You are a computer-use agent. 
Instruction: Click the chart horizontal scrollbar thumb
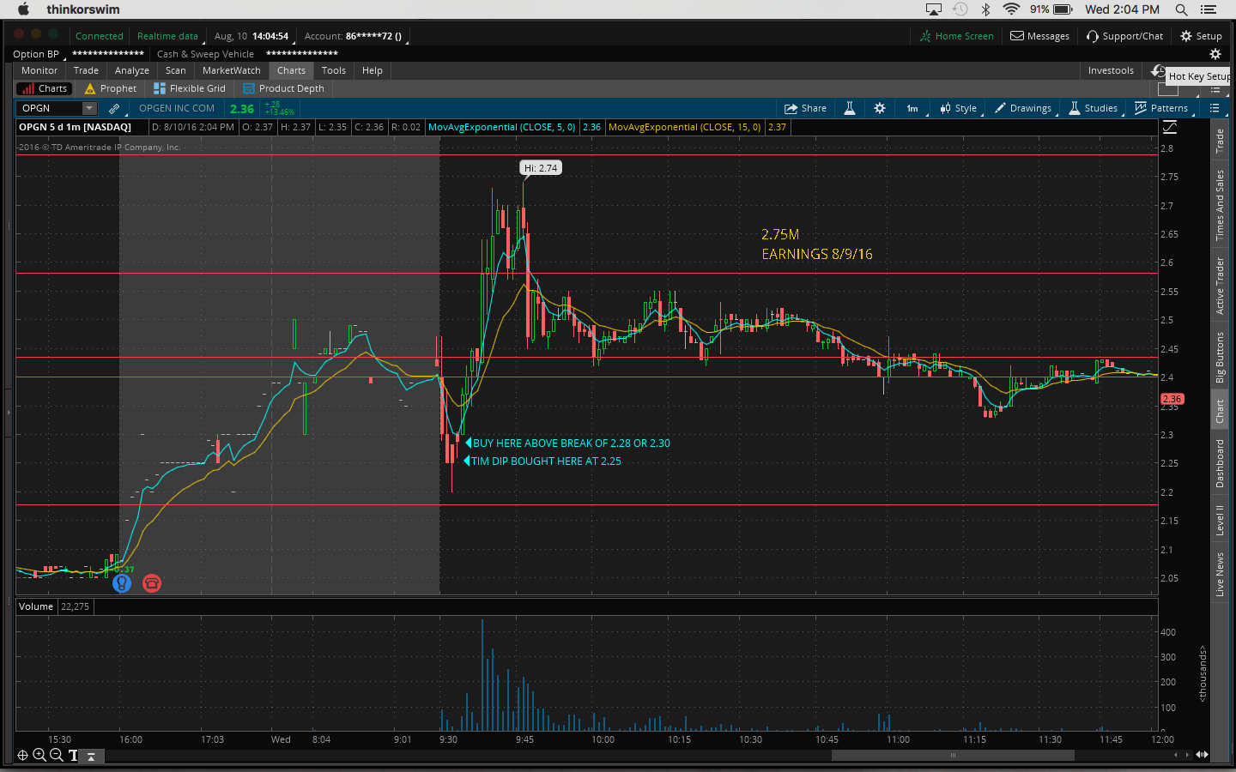click(x=953, y=755)
